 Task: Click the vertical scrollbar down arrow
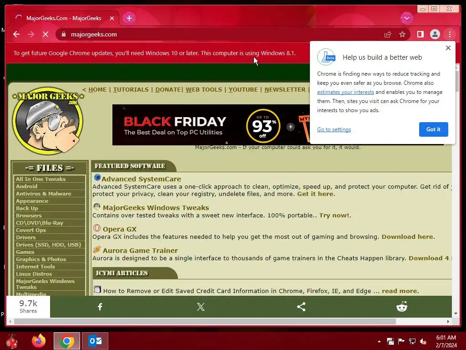coord(456,314)
